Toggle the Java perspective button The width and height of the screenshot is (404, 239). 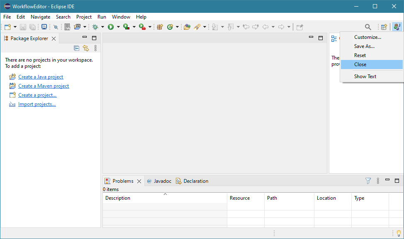pyautogui.click(x=397, y=27)
